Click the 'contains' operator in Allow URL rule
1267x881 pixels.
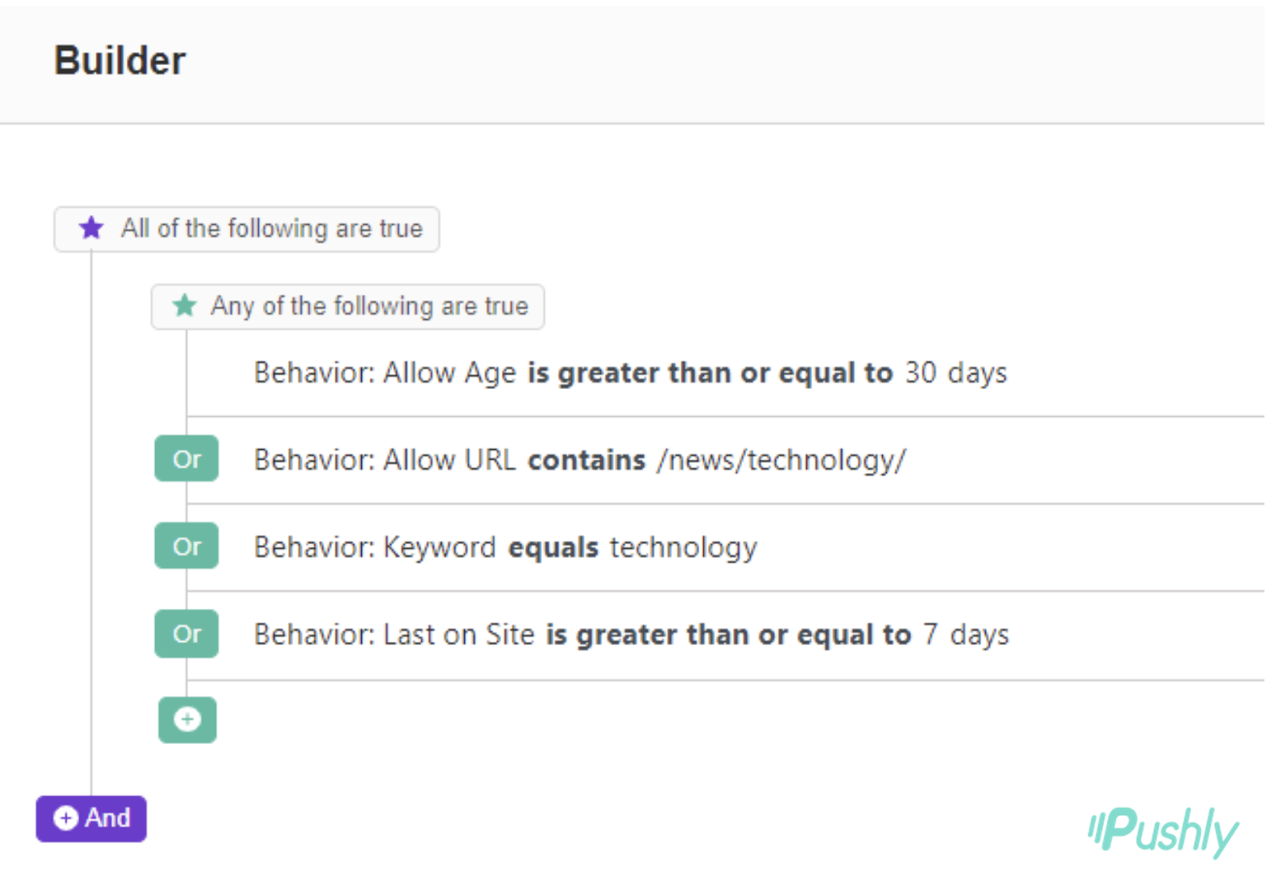[x=586, y=460]
